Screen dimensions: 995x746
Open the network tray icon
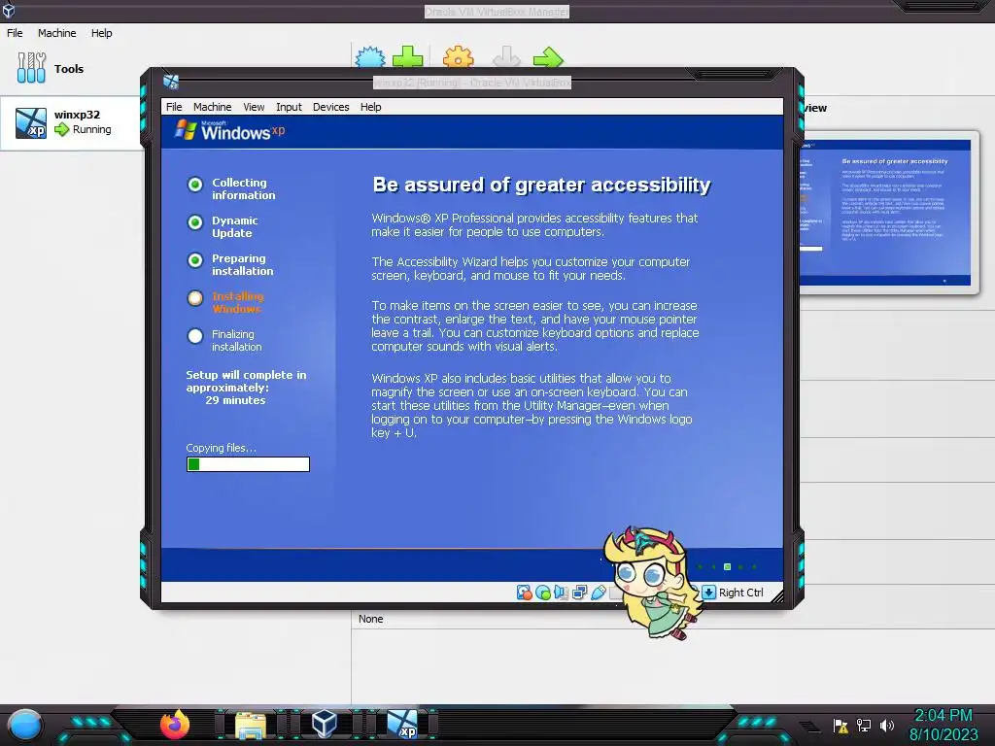864,725
